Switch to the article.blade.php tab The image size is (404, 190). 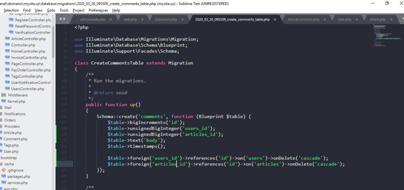coord(92,20)
